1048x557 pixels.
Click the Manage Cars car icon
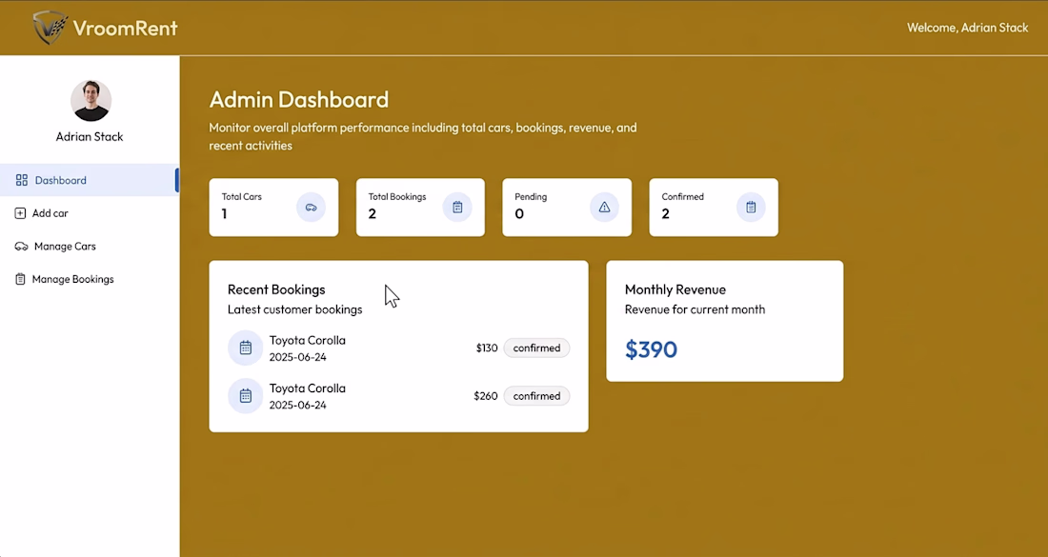(x=21, y=247)
